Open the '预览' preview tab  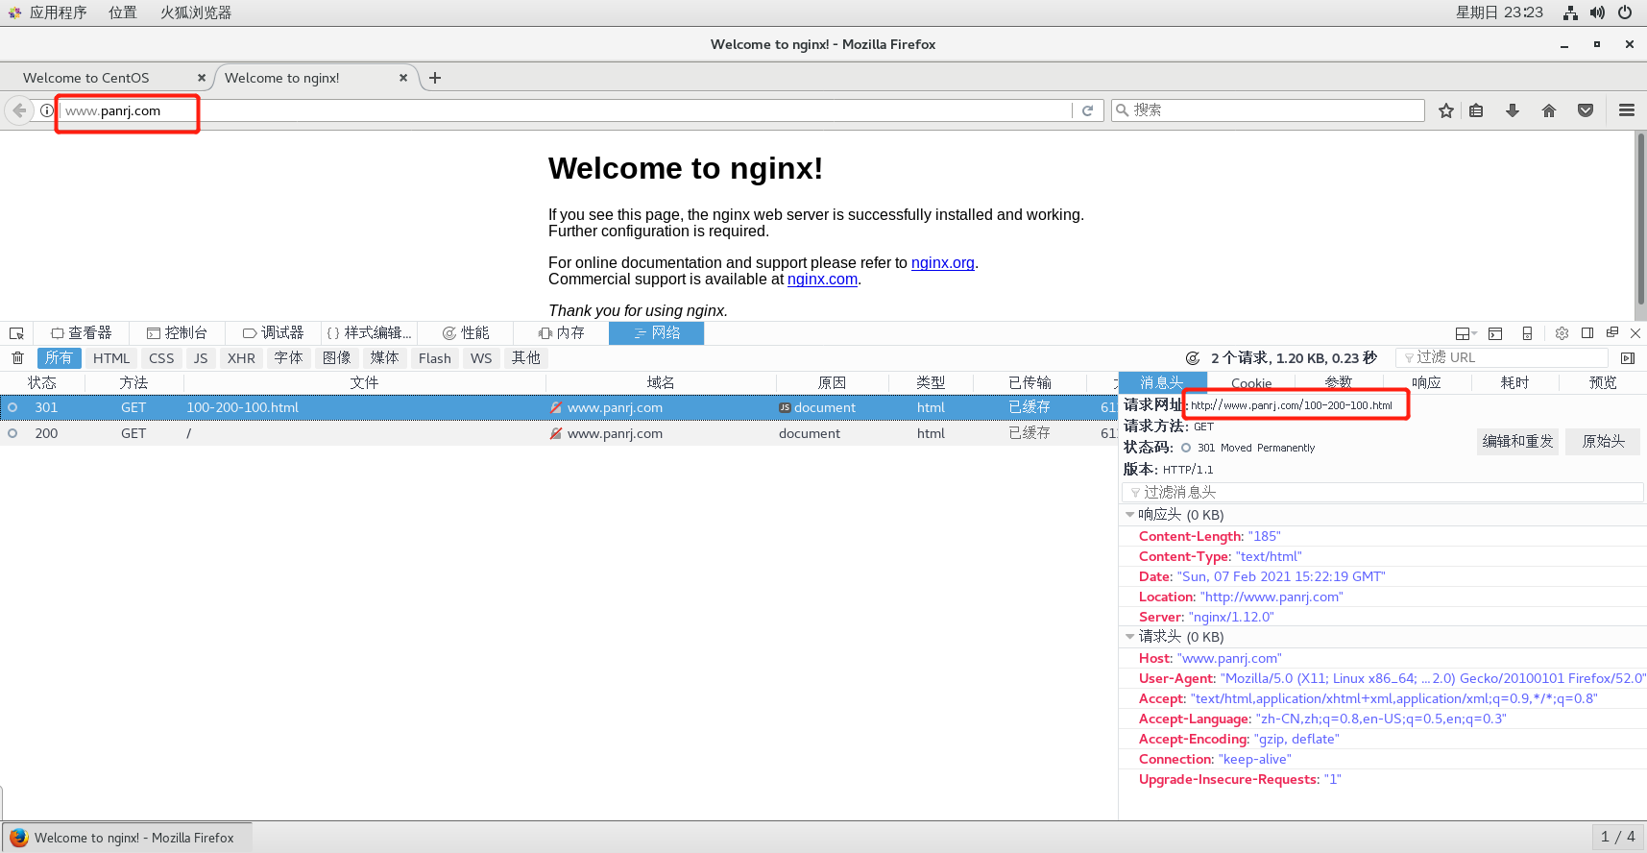(1603, 382)
